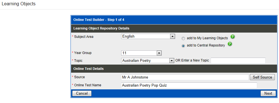Select add to Central Repository radio
The width and height of the screenshot is (279, 103).
(183, 46)
